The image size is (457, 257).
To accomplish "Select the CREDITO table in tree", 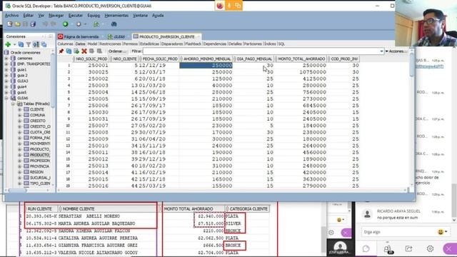I will point(38,121).
